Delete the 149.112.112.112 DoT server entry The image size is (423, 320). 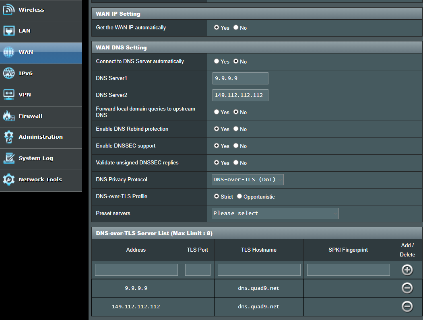(x=407, y=306)
